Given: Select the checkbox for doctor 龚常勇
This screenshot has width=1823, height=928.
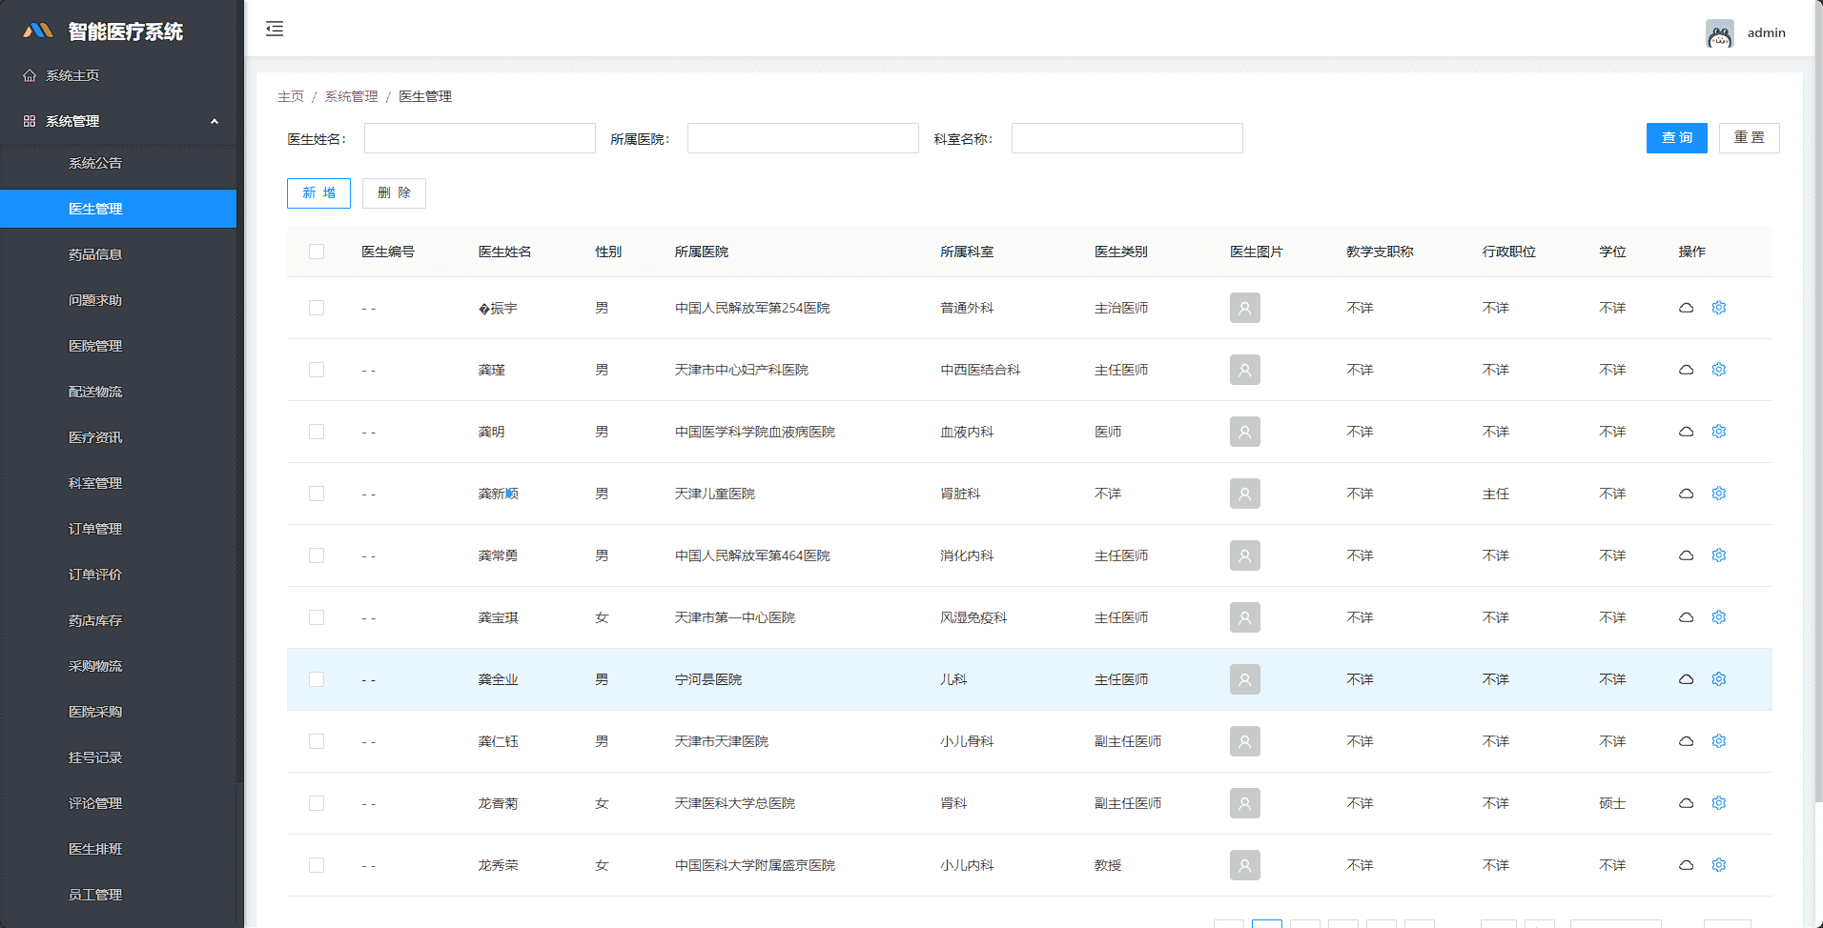Looking at the screenshot, I should tap(317, 555).
